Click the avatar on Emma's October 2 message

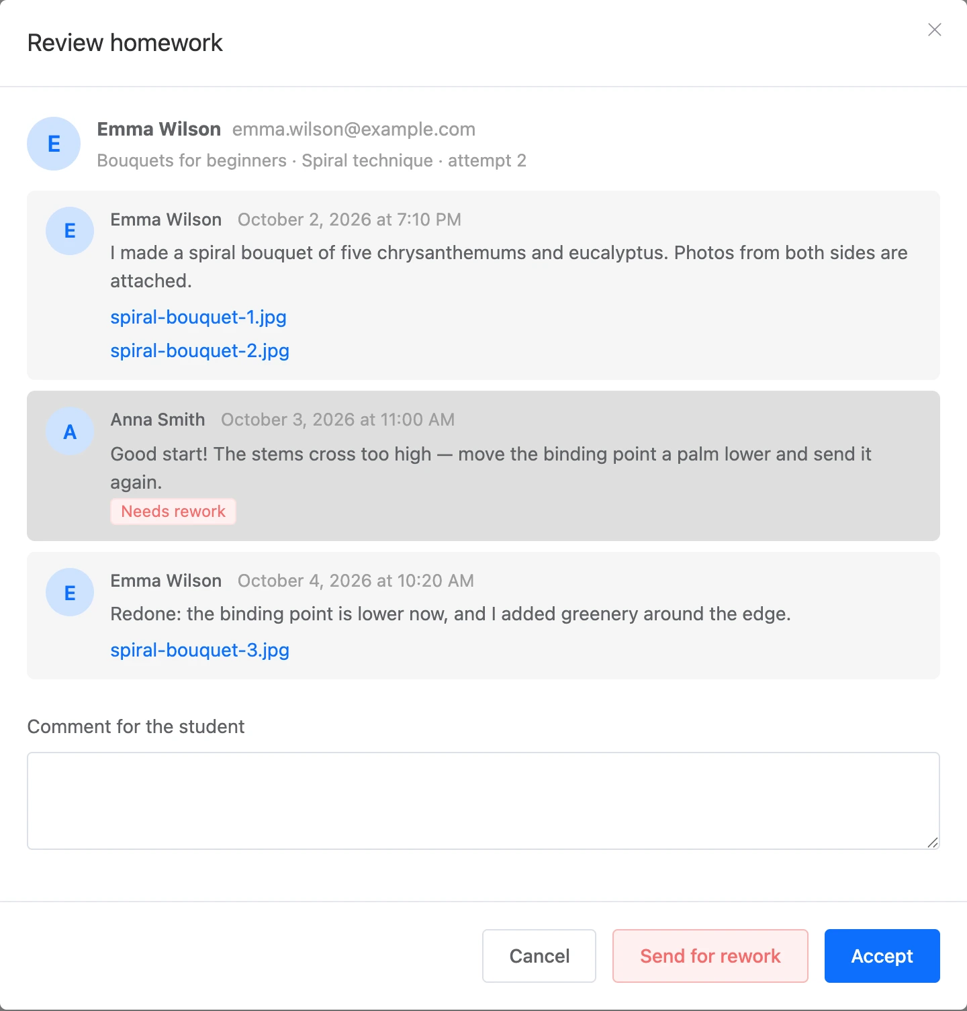[x=70, y=231]
